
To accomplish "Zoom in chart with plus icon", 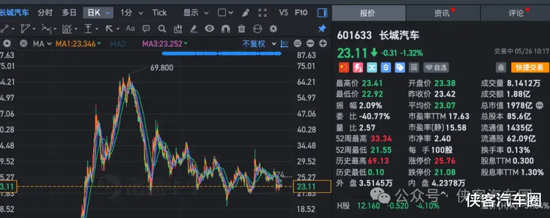I will coord(323,43).
